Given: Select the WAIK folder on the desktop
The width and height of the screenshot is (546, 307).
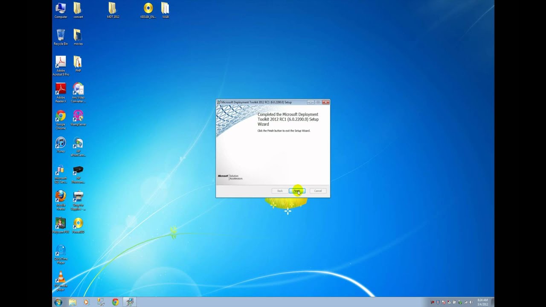Looking at the screenshot, I should coord(166,11).
